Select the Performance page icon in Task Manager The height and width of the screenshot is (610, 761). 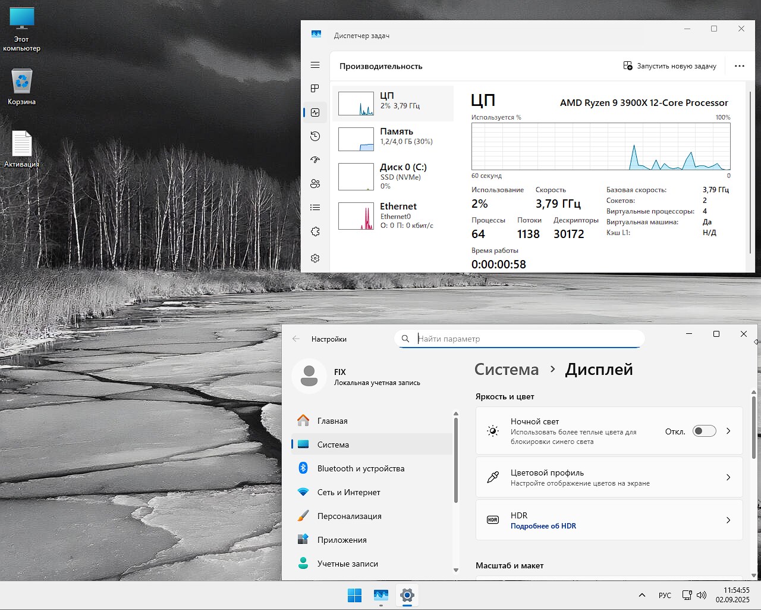[x=315, y=112]
